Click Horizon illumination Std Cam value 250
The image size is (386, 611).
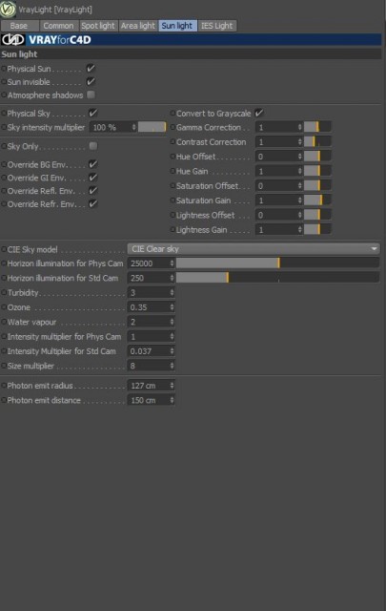click(x=149, y=278)
